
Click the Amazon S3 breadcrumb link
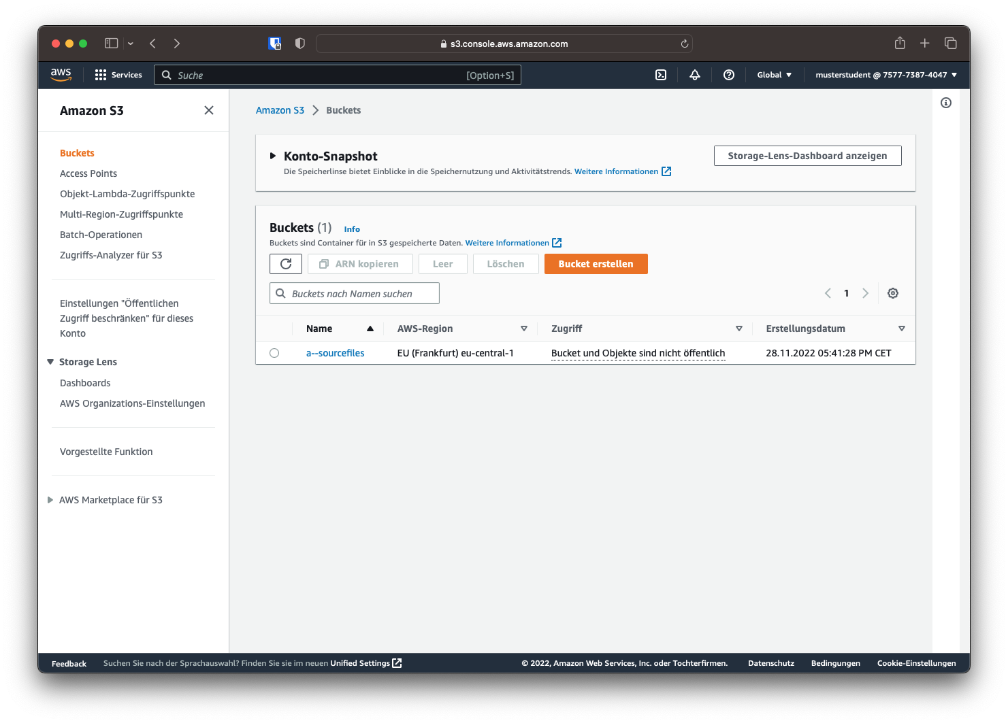pos(280,110)
